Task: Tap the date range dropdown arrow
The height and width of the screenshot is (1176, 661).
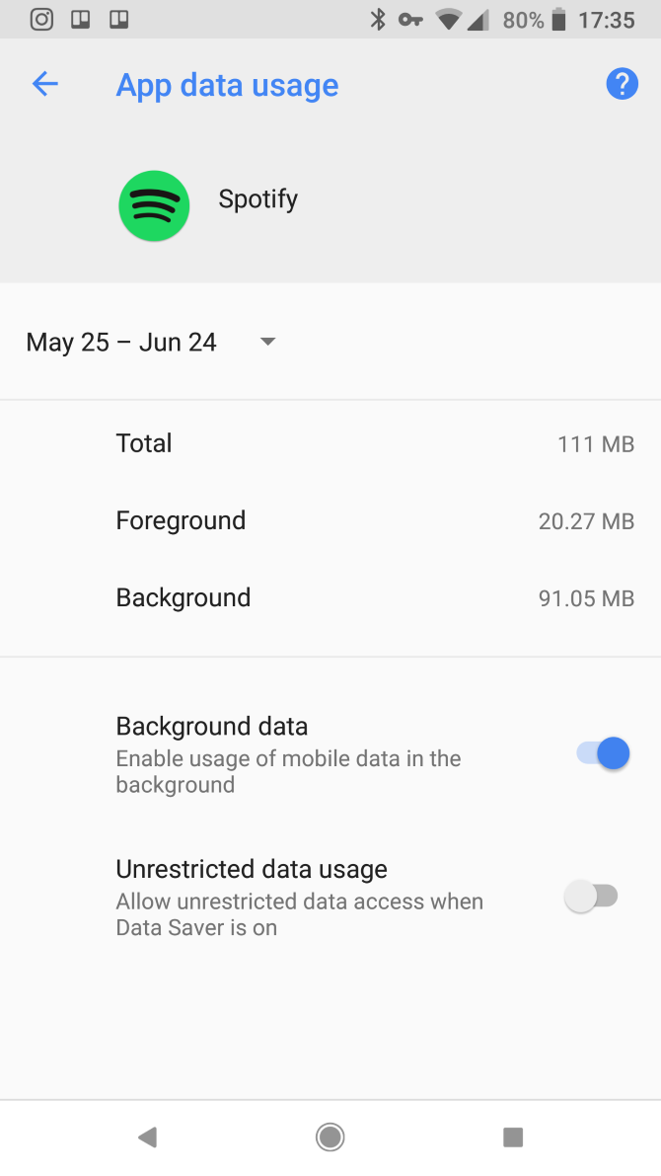Action: [267, 343]
